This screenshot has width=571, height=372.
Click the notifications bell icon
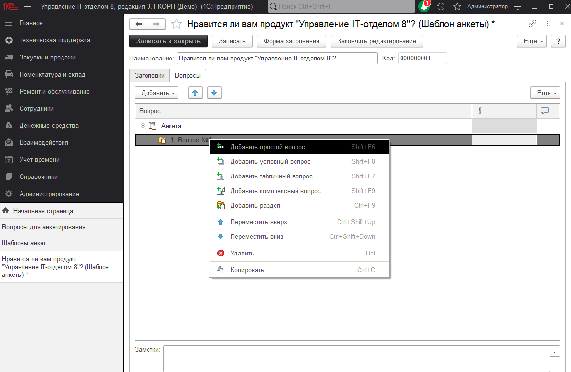[x=423, y=7]
